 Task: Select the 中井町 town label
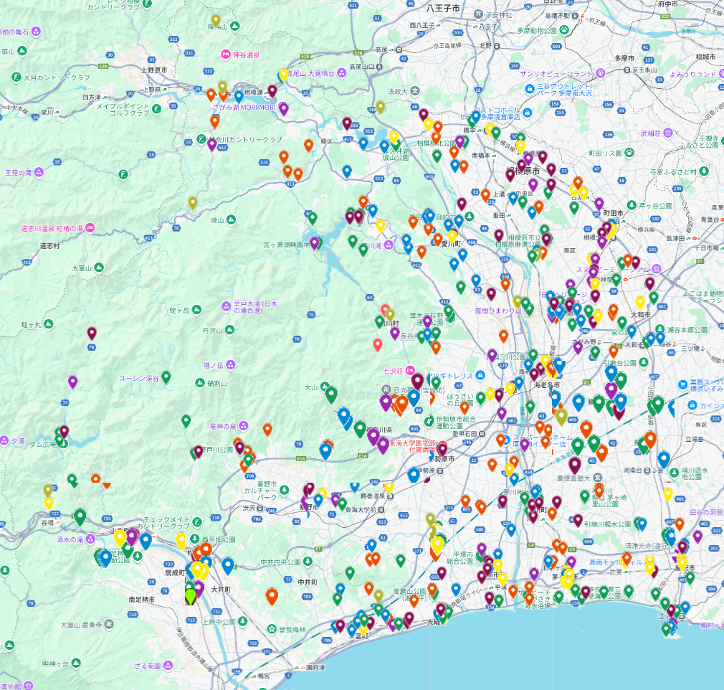(x=308, y=582)
